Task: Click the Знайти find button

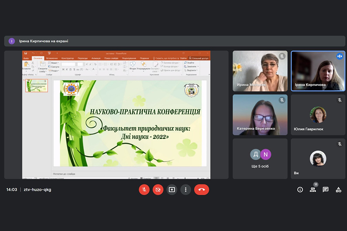Action: coord(189,63)
